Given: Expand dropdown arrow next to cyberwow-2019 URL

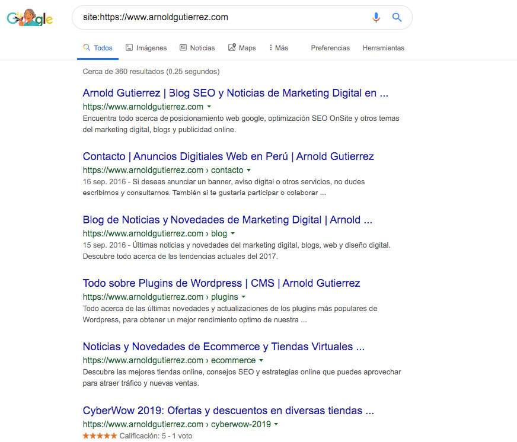Looking at the screenshot, I should point(276,424).
